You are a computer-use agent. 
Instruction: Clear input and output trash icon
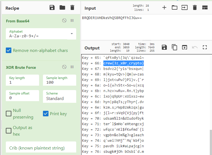coord(195,7)
